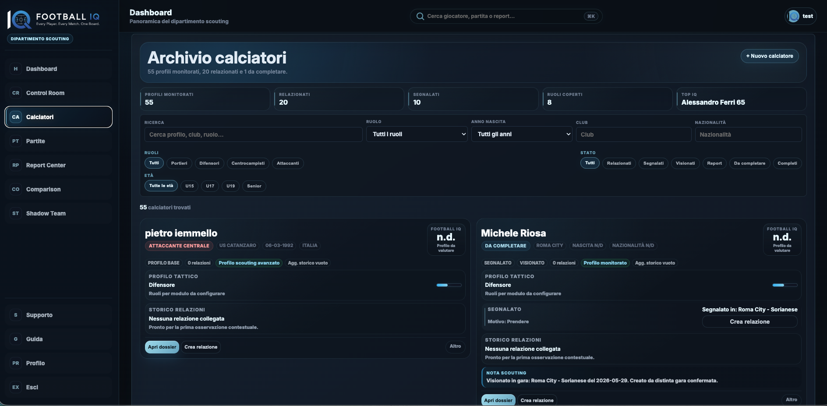Viewport: 827px width, 406px height.
Task: Filter status by Visionati
Action: (685, 163)
